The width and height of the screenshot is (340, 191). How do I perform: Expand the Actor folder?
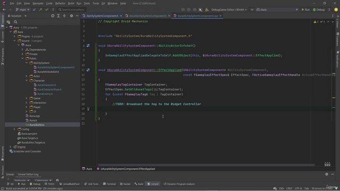coord(27,76)
